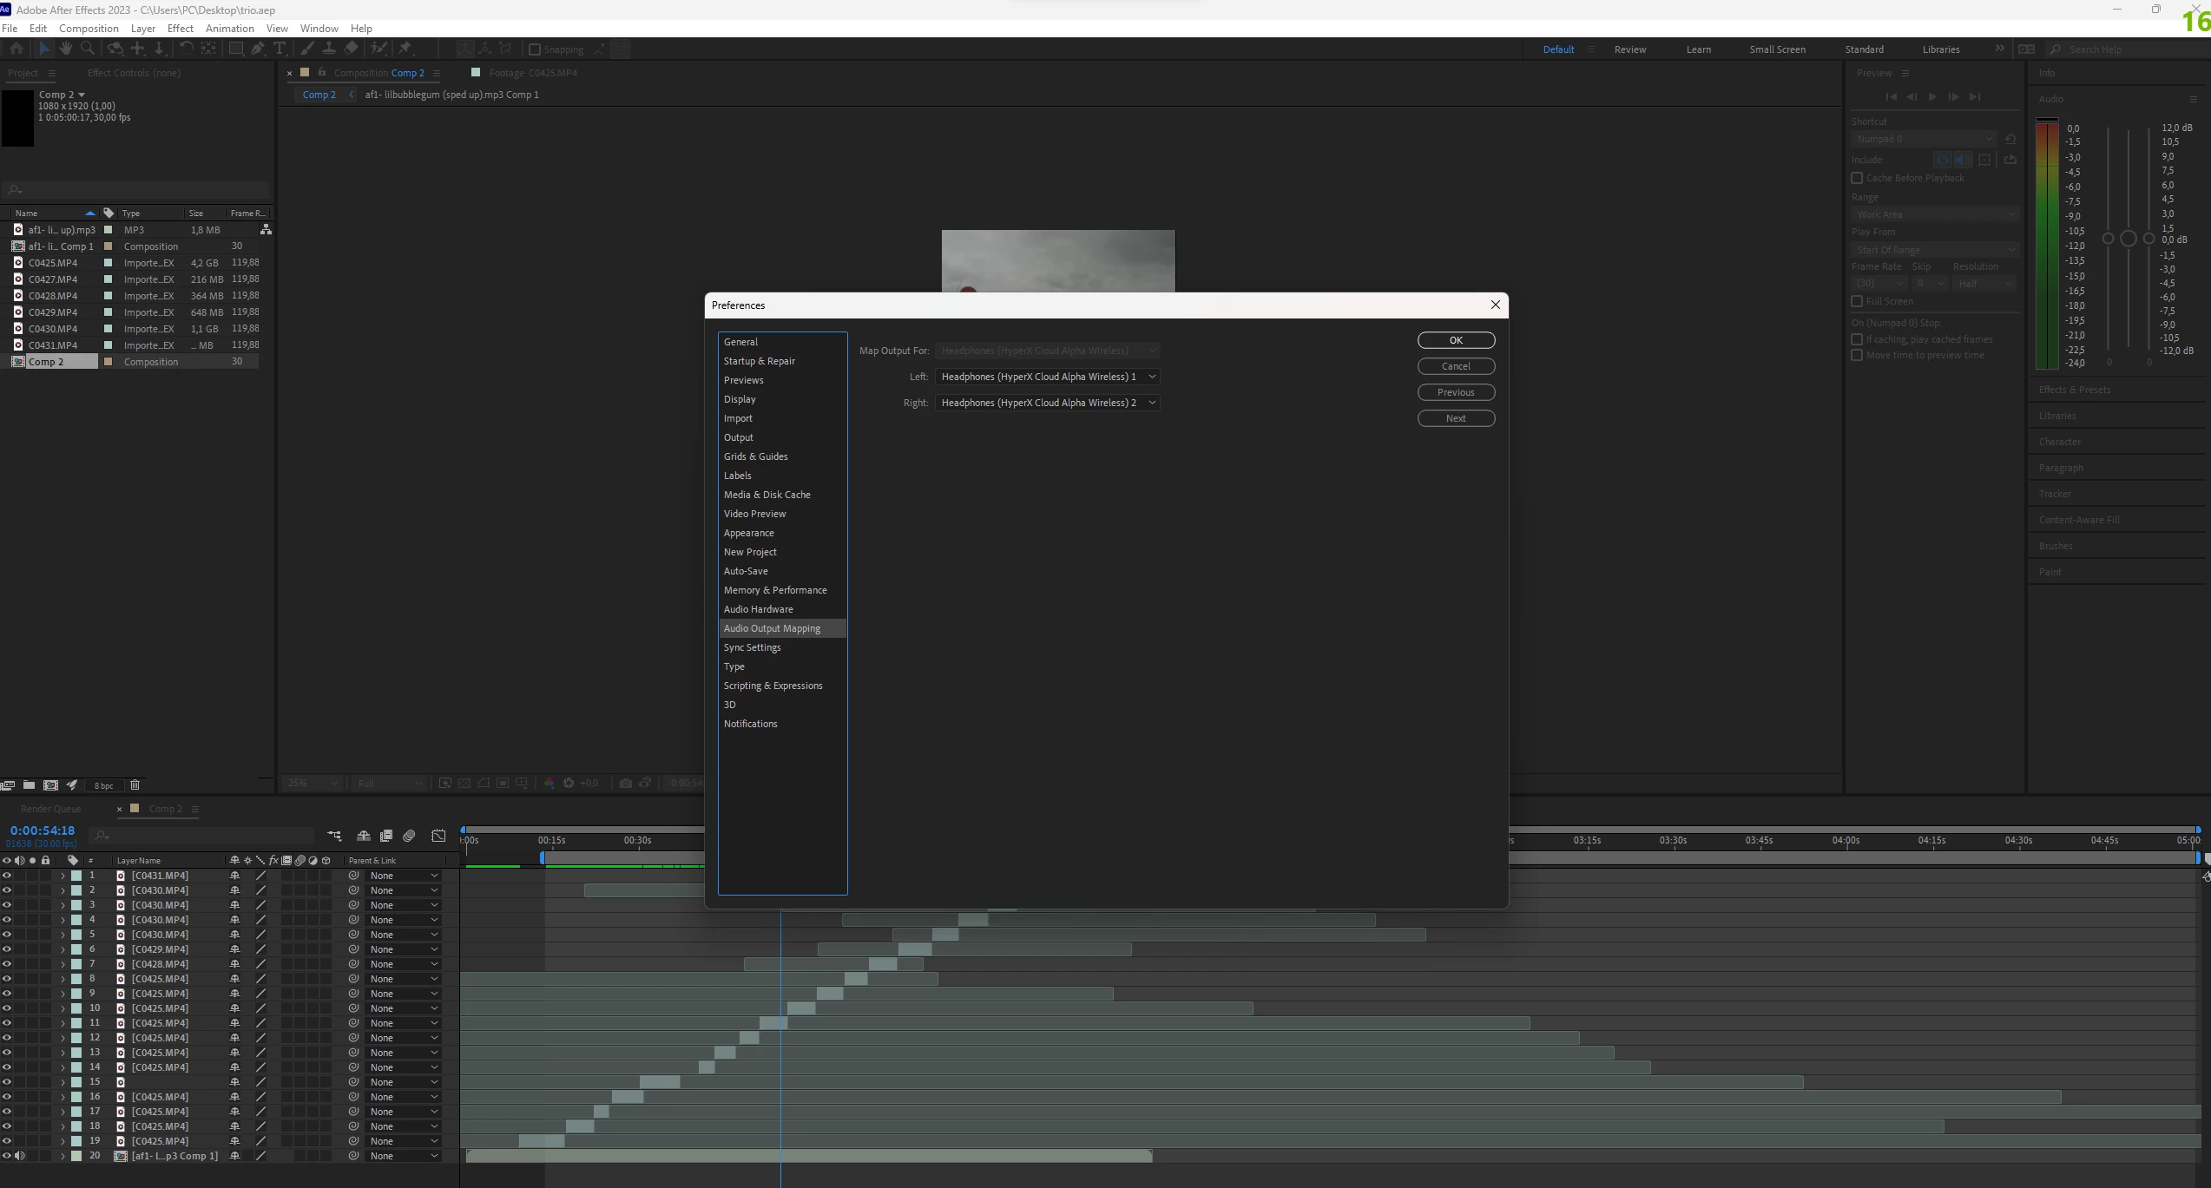Open the Graph Editor in timeline
The image size is (2211, 1188).
pyautogui.click(x=438, y=836)
